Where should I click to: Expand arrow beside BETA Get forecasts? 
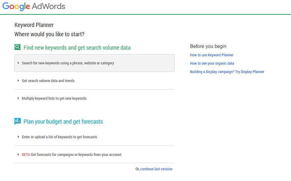(x=18, y=154)
